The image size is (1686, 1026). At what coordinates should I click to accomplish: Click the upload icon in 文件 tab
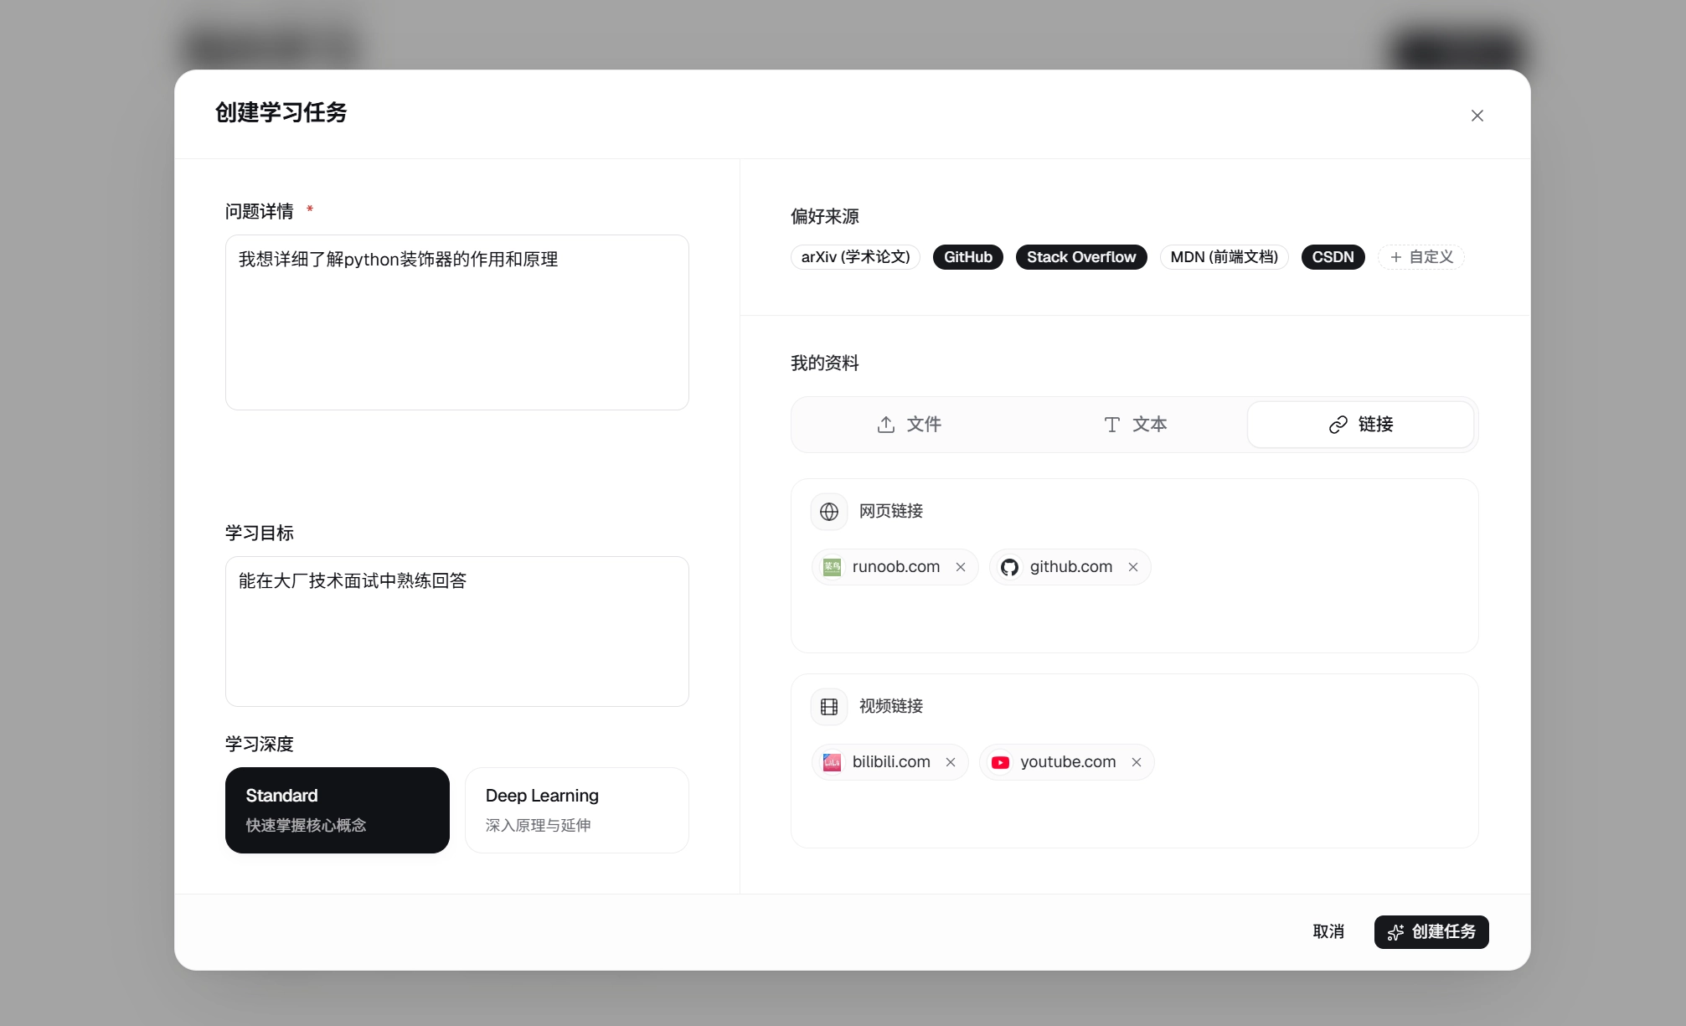point(886,425)
